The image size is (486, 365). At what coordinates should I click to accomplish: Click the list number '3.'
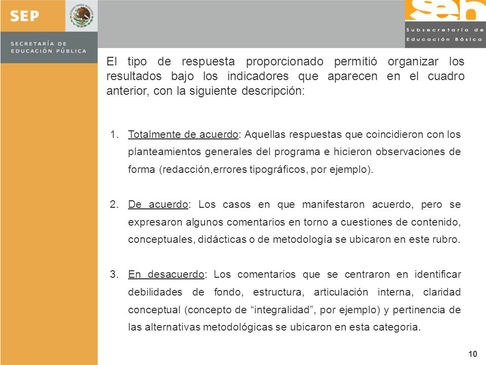pos(114,274)
